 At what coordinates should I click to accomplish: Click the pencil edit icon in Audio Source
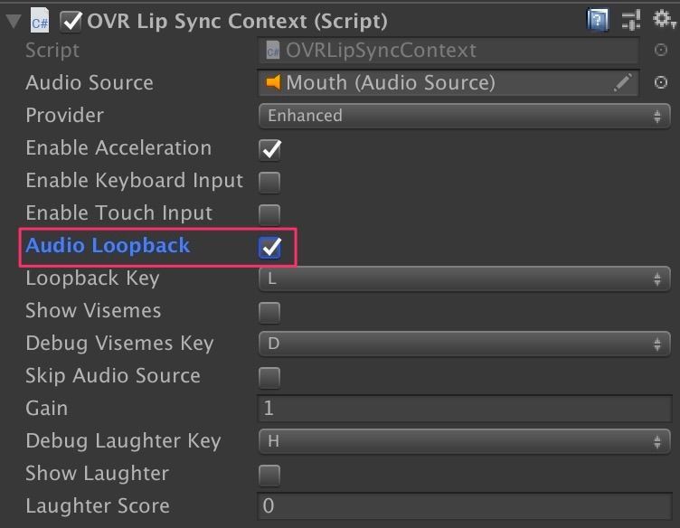coord(622,82)
